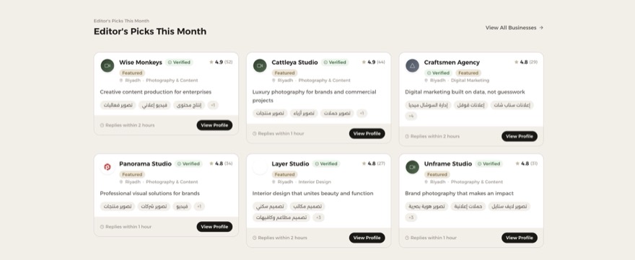Image resolution: width=635 pixels, height=260 pixels.
Task: Expand the +1 tags on Wise Monkeys
Action: tap(213, 105)
